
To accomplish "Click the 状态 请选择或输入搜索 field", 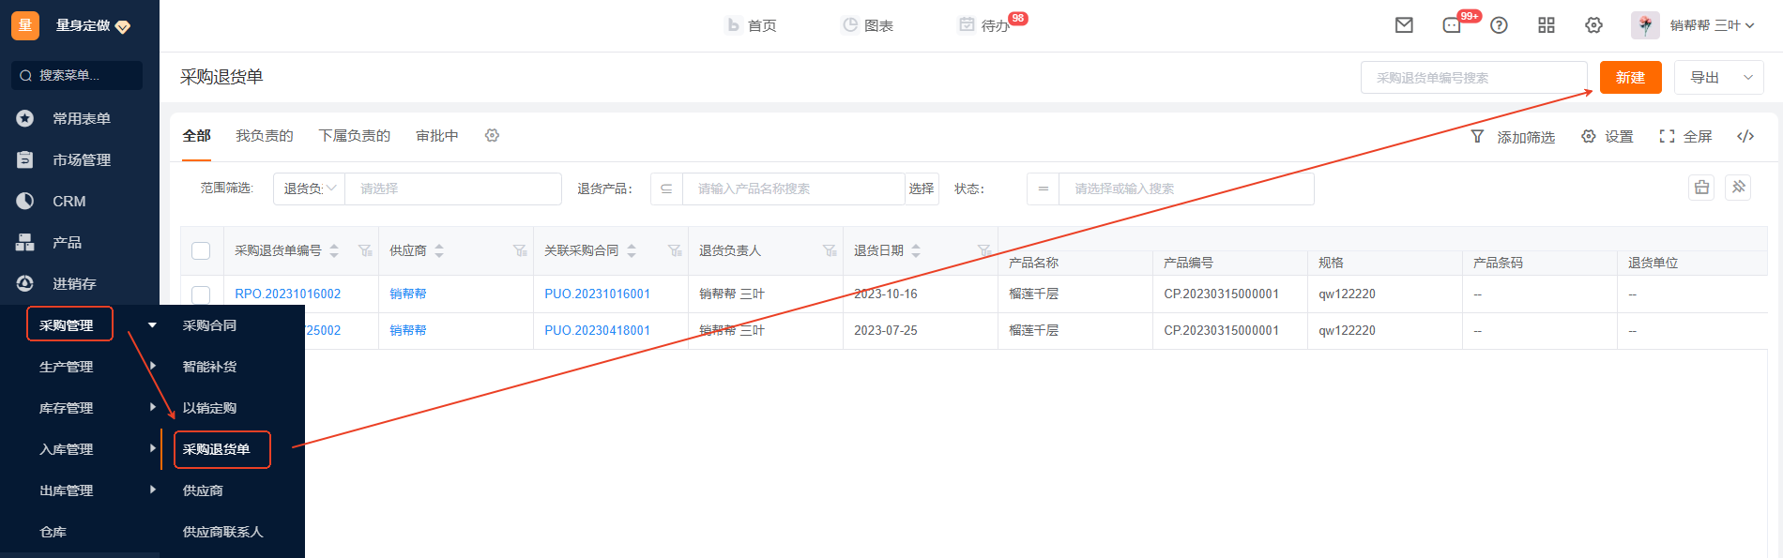I will [x=1186, y=189].
